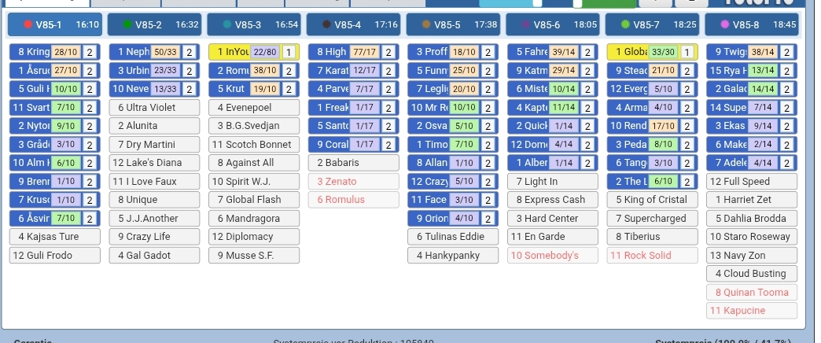Click the red star icon on V85-1
821x343 pixels.
click(x=28, y=25)
